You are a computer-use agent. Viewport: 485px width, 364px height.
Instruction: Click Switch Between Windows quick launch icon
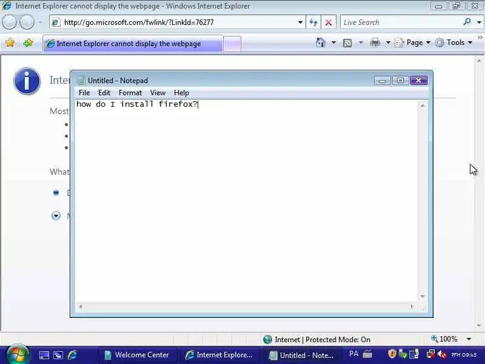58,355
